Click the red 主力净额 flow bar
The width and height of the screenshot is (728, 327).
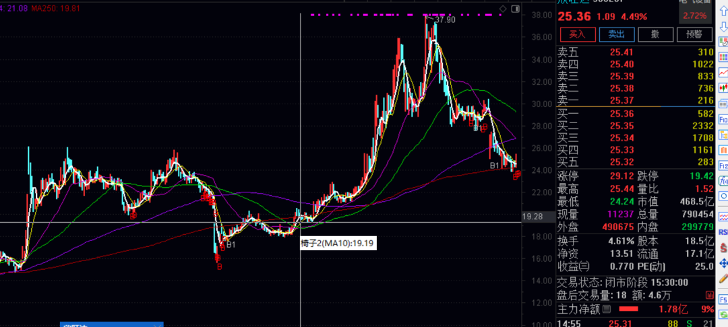(628, 310)
